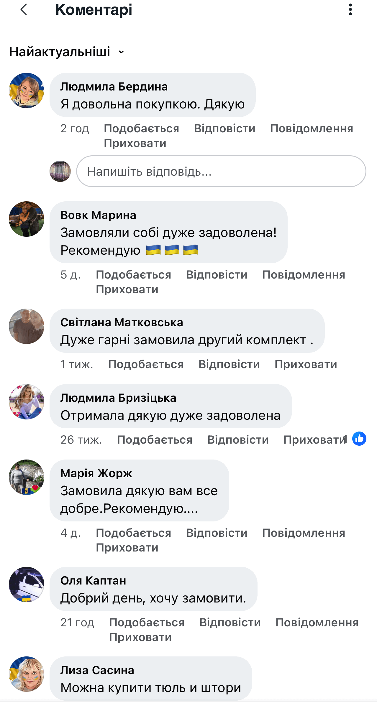Hide Світлана Матковська's comment
The height and width of the screenshot is (703, 377).
pos(306,364)
